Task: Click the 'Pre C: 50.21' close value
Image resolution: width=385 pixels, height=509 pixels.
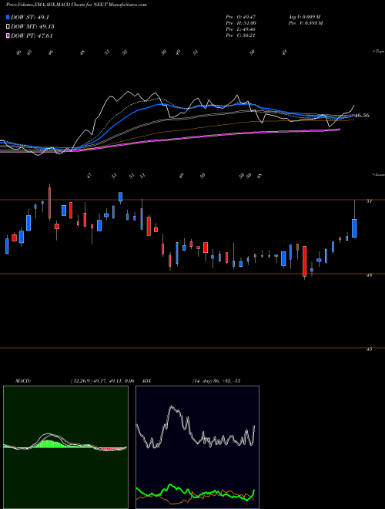Action: tap(241, 35)
